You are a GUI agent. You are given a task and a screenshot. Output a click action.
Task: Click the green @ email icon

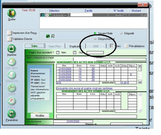48,36
